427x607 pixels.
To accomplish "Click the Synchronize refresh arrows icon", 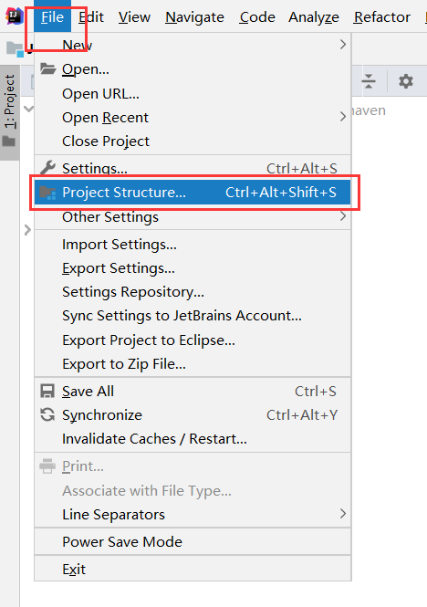I will (47, 415).
